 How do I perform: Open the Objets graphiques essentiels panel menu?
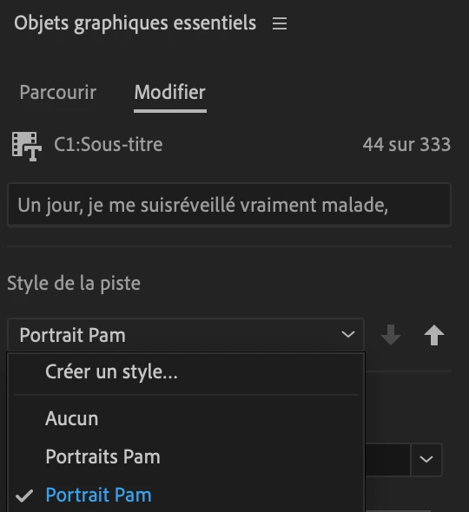tap(280, 23)
